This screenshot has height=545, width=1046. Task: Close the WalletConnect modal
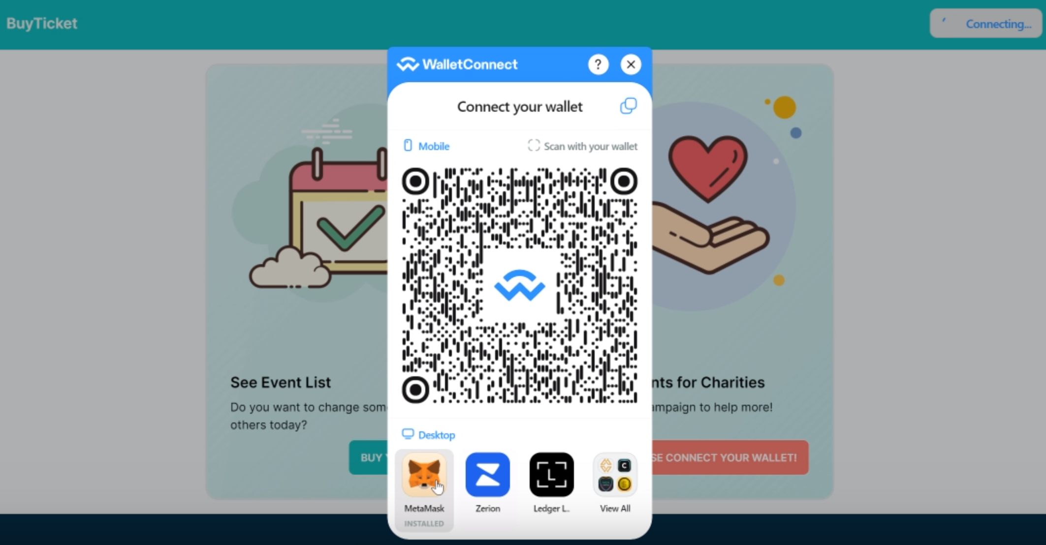(630, 63)
